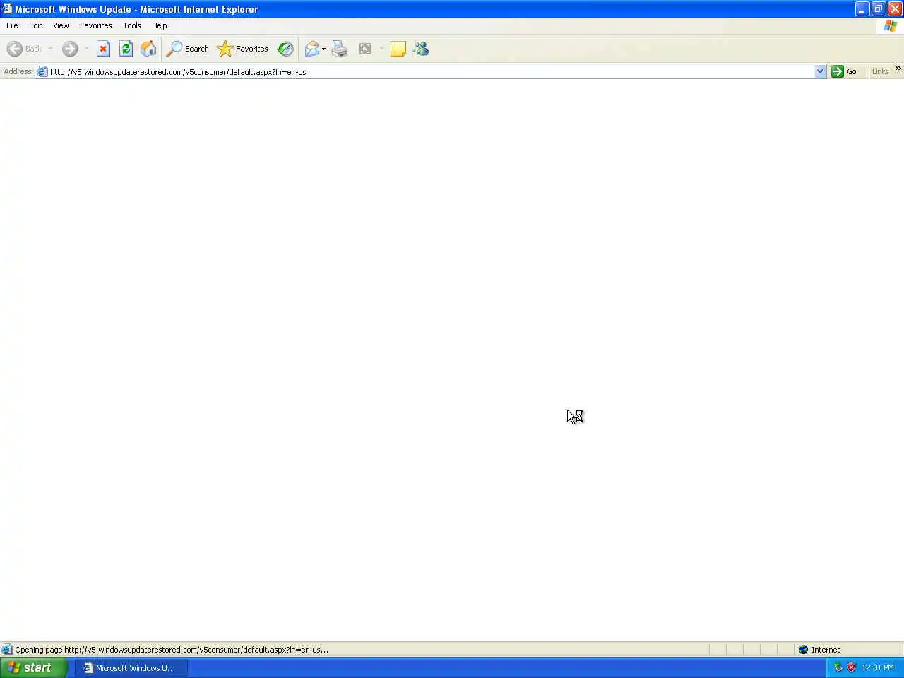Restore down the Internet Explorer window
This screenshot has width=904, height=678.
pyautogui.click(x=878, y=9)
